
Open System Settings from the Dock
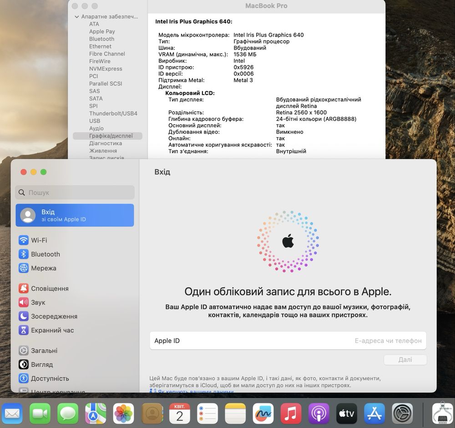(402, 413)
